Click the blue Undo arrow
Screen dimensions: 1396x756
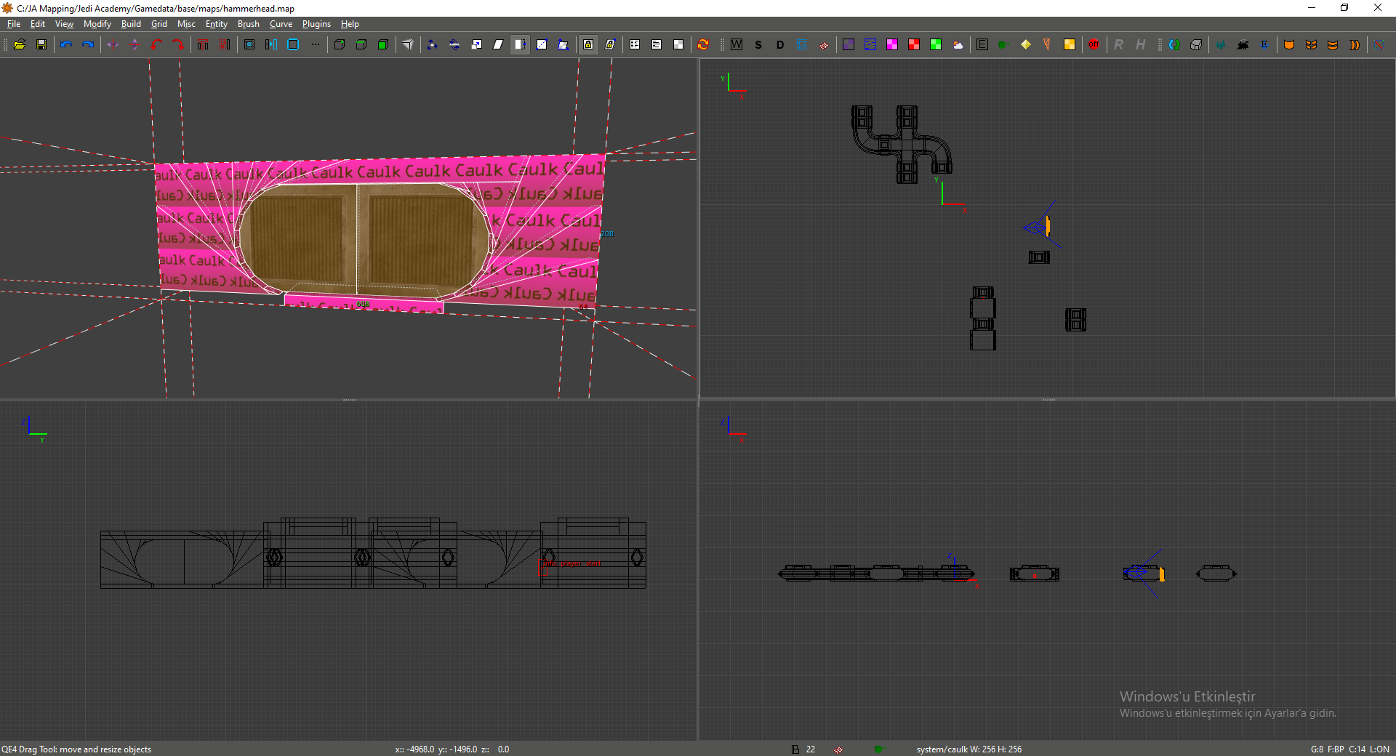point(66,45)
